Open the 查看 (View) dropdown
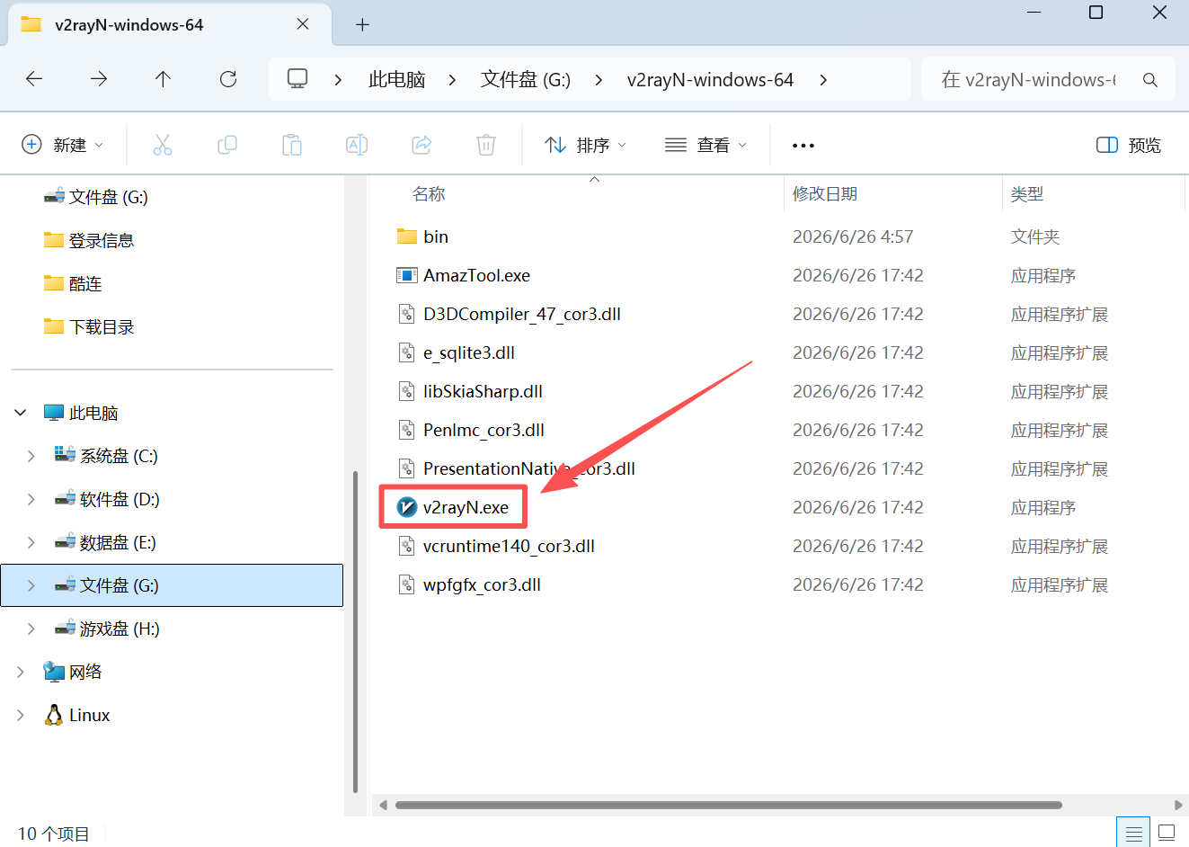The width and height of the screenshot is (1189, 847). point(706,145)
